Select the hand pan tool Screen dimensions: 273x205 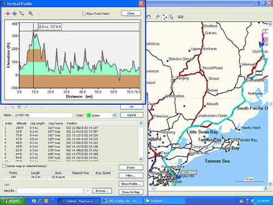coord(149,17)
